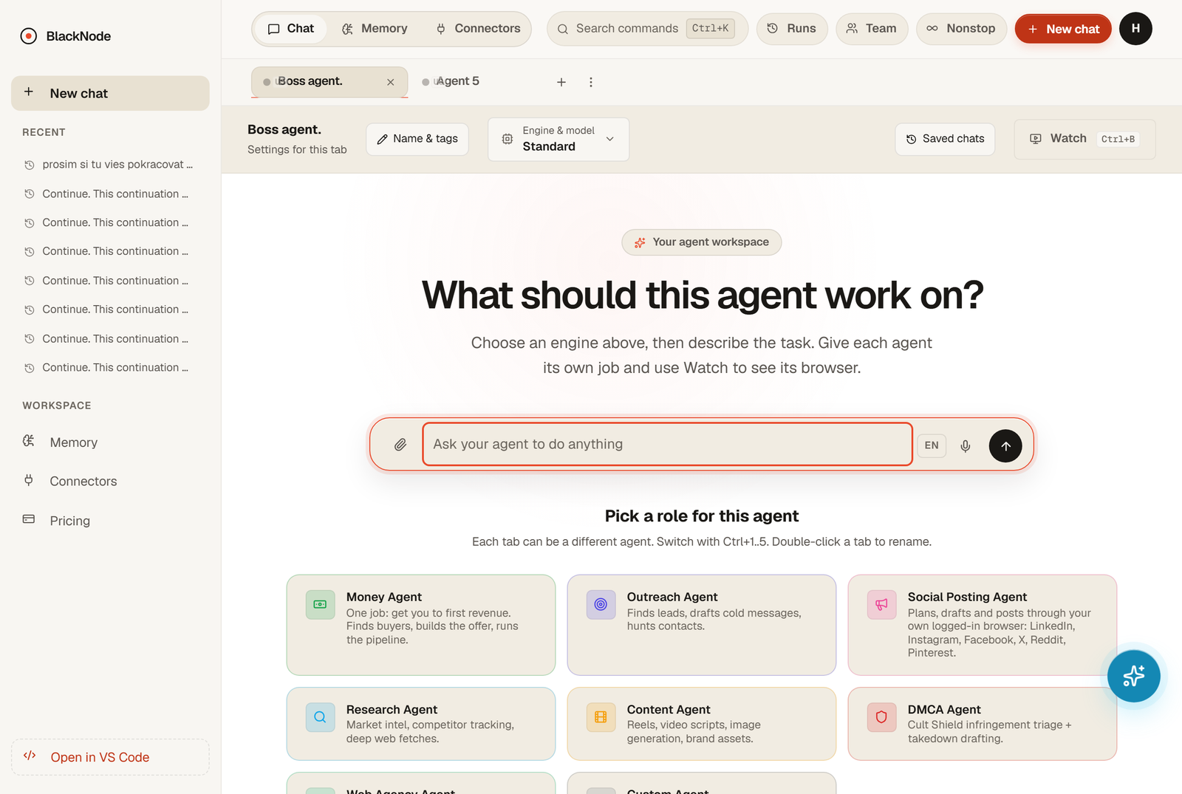Click the microphone voice input icon
This screenshot has width=1182, height=794.
pyautogui.click(x=965, y=445)
